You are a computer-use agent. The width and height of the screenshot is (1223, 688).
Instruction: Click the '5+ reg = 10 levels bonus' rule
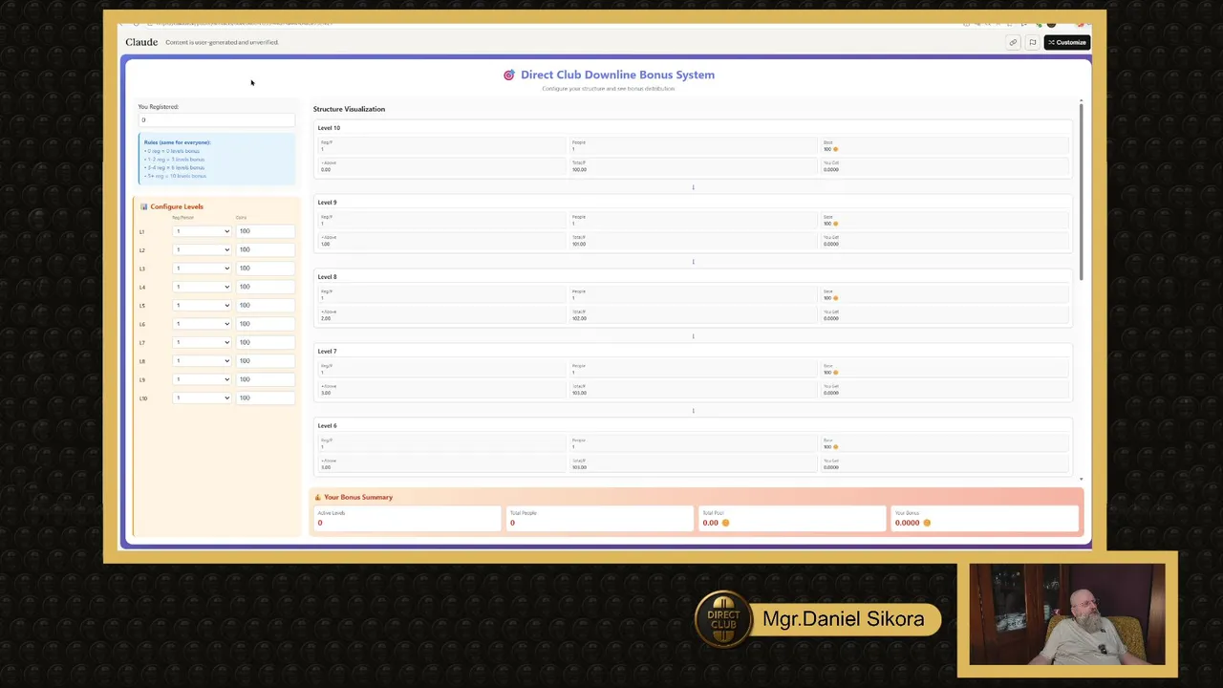[175, 176]
